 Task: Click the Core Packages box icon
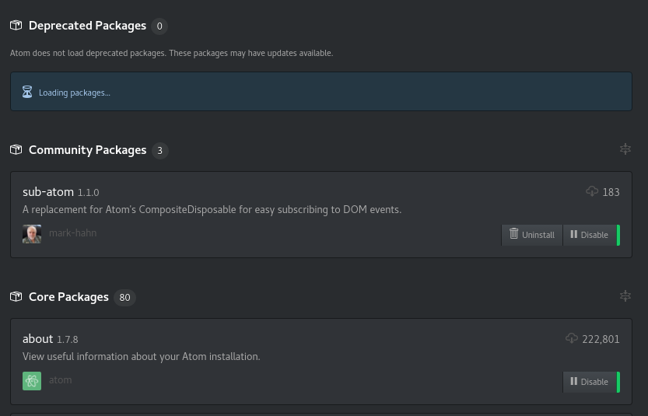click(x=16, y=297)
